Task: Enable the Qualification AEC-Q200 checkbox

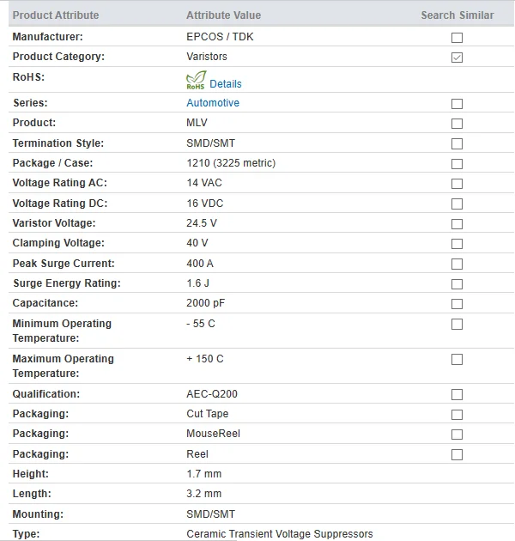Action: click(457, 394)
